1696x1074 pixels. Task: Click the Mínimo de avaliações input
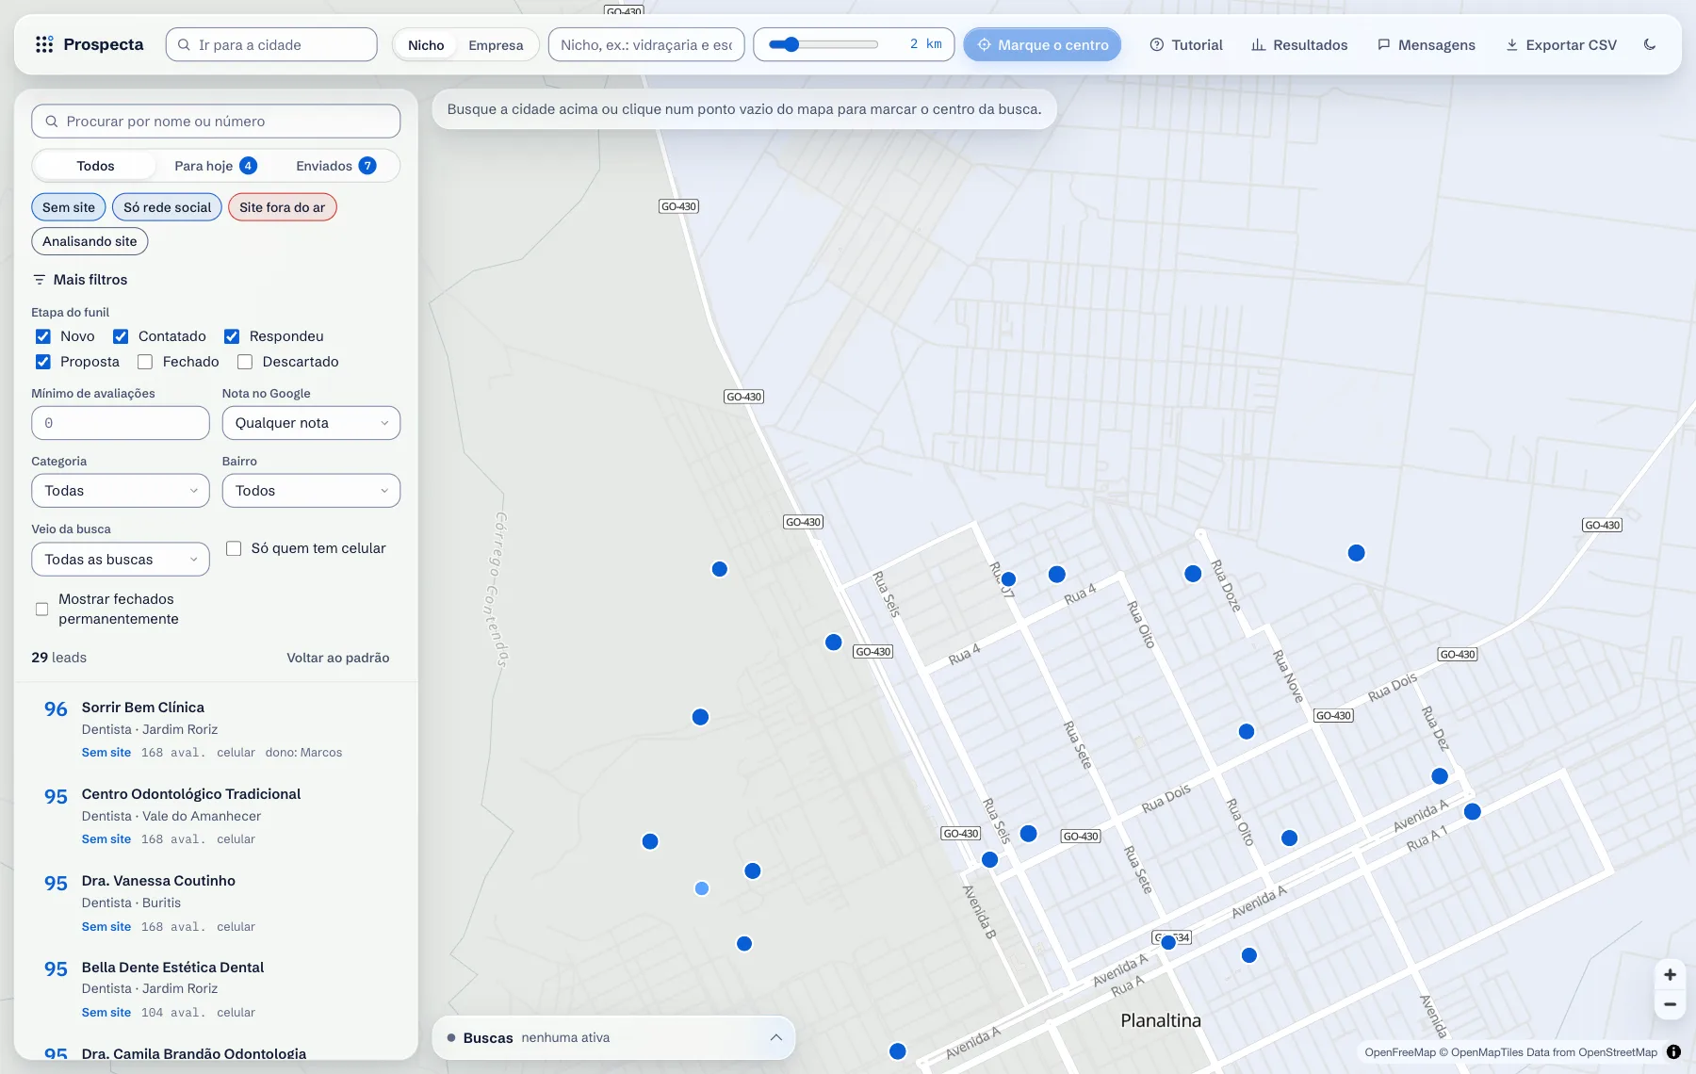coord(121,423)
